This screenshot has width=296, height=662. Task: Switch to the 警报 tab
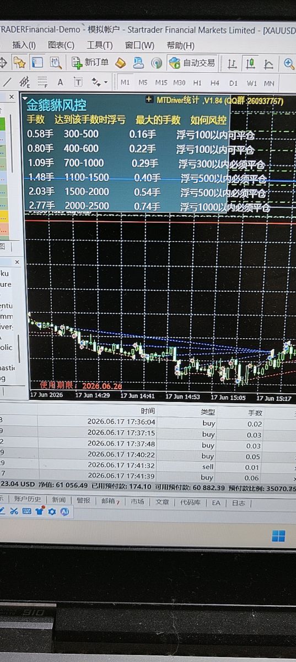[x=83, y=500]
